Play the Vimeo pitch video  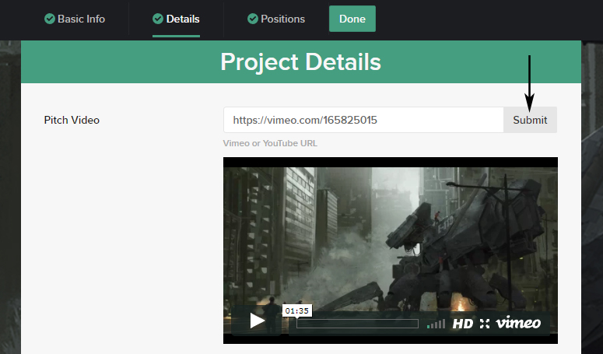pos(257,321)
